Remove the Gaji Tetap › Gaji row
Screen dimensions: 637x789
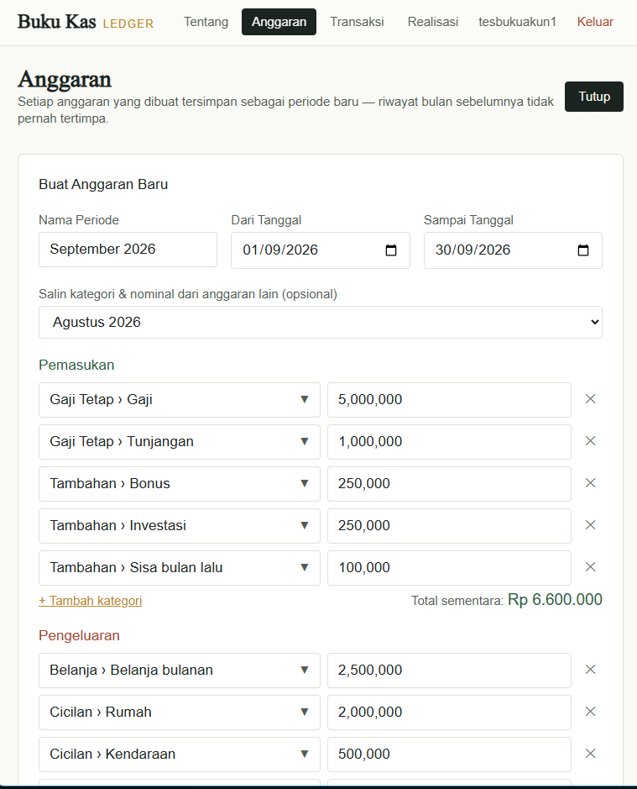590,399
